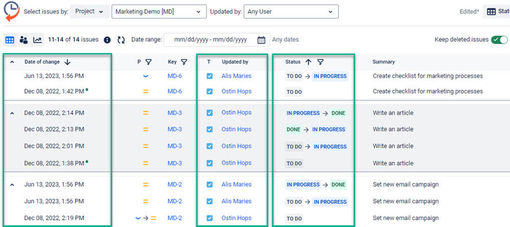Open Ostin Hops profile in 2:13 PM row
Viewport: 510px width, 227px height.
pyautogui.click(x=236, y=130)
